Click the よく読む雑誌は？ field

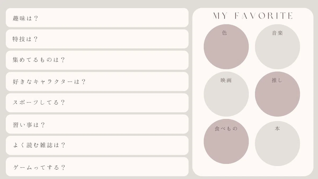coord(97,145)
